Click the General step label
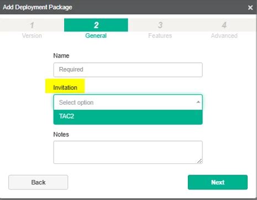The height and width of the screenshot is (200, 257). [96, 35]
